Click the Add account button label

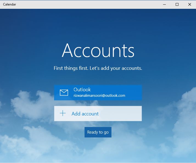pos(85,114)
